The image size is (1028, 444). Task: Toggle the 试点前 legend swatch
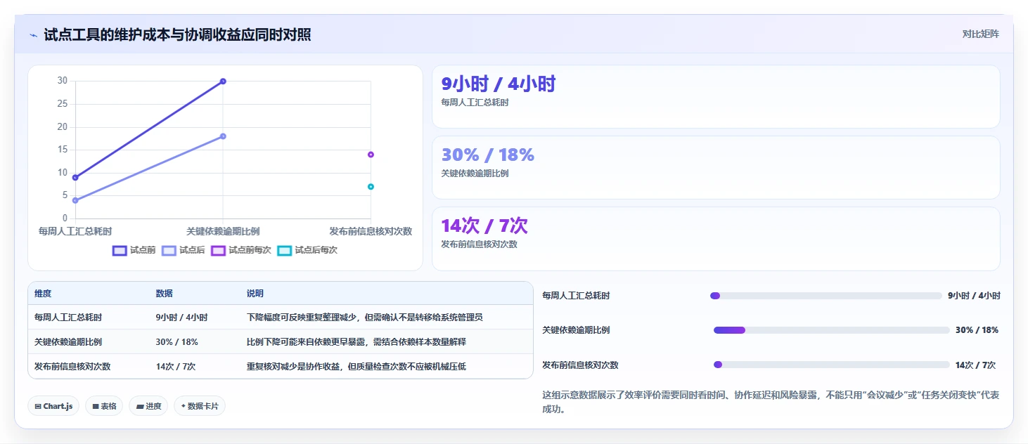[x=120, y=250]
